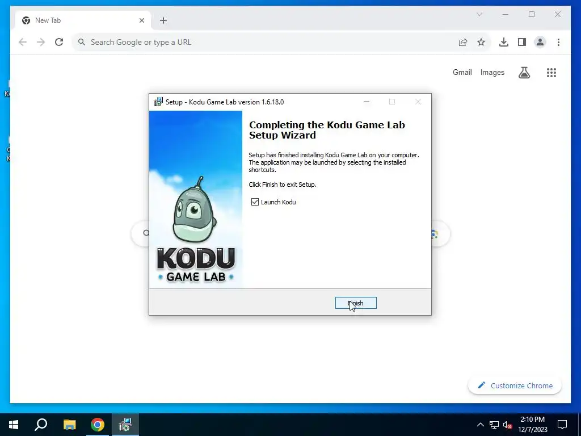This screenshot has width=581, height=436.
Task: Toggle Chrome side panel
Action: (522, 42)
